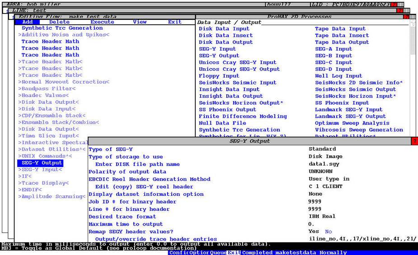Choose Unicos Cray SEG-Y Input process
Viewport: 418px width, 255px height.
(238, 62)
